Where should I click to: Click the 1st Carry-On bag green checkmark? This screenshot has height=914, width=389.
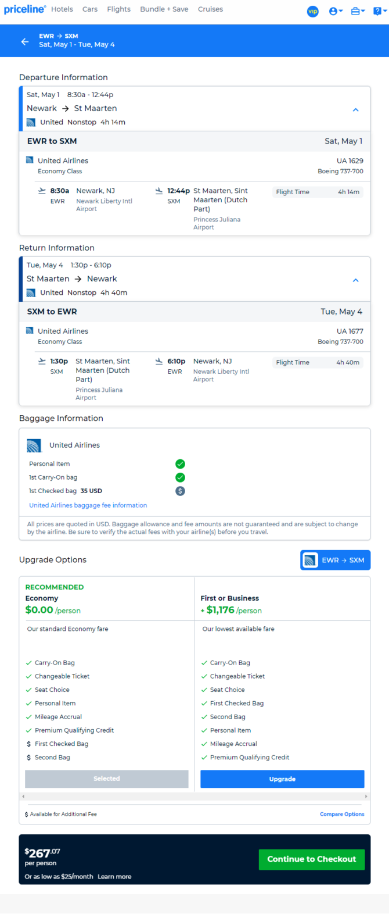coord(180,477)
